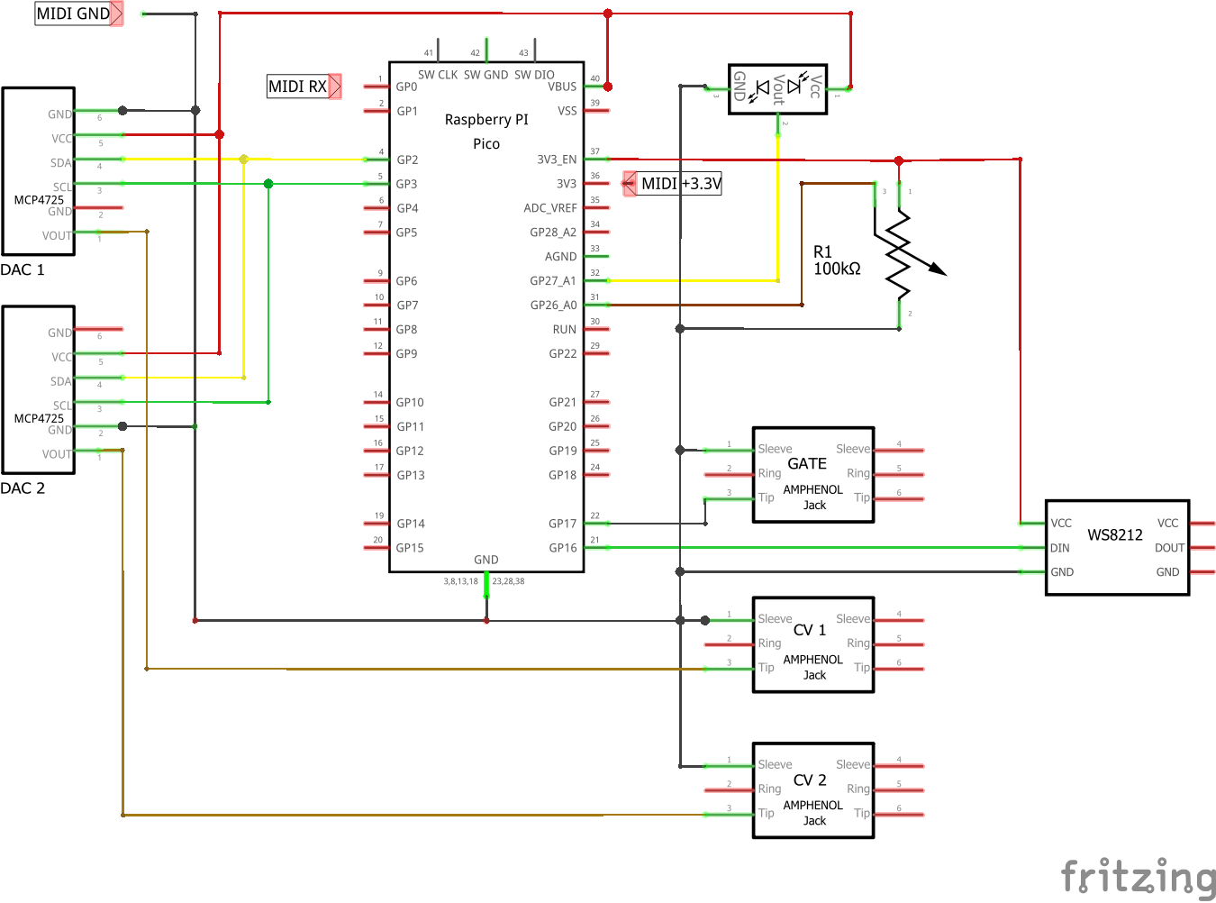Click the MIDI +3.3V net label
This screenshot has height=903, width=1216.
click(680, 184)
